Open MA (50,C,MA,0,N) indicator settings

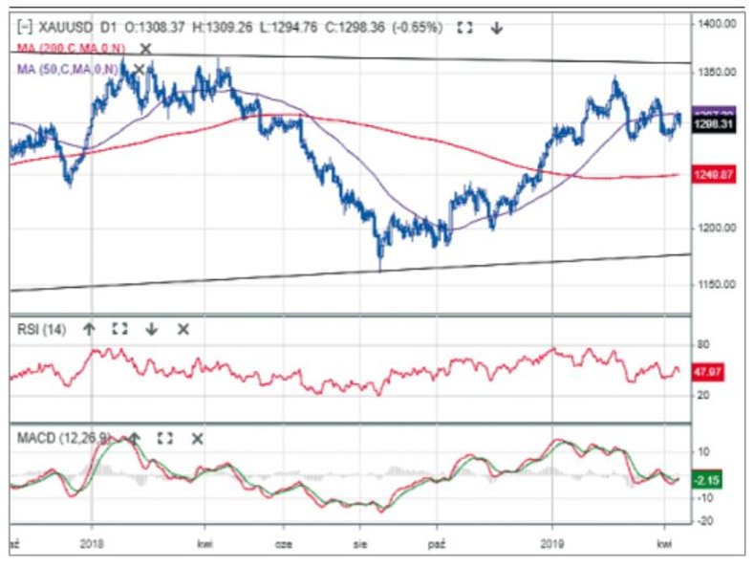point(67,69)
